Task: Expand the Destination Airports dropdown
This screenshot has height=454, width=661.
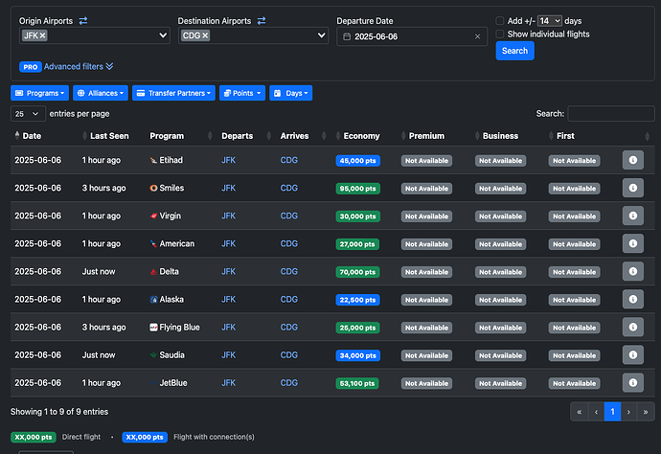Action: [x=321, y=35]
